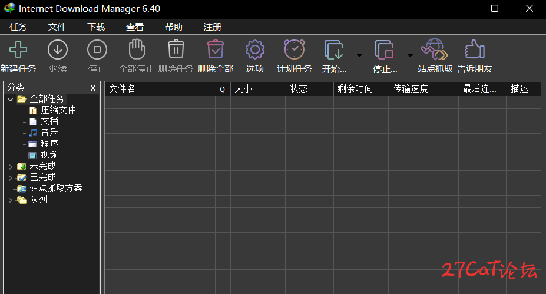Open the 文件 menu
This screenshot has height=294, width=546.
(x=57, y=27)
